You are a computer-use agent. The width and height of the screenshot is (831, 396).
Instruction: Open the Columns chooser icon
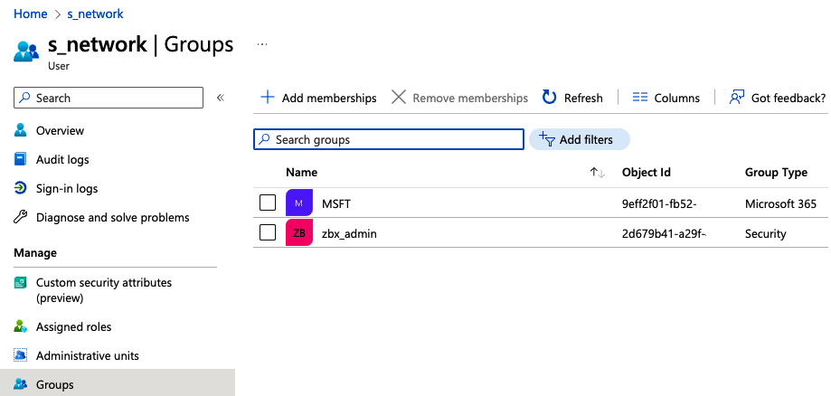tap(640, 98)
